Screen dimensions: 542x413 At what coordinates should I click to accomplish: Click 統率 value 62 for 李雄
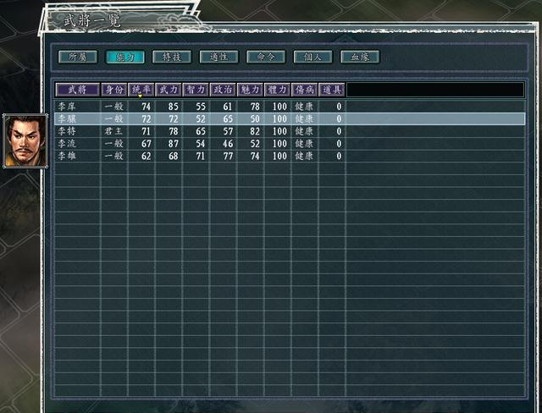point(147,157)
